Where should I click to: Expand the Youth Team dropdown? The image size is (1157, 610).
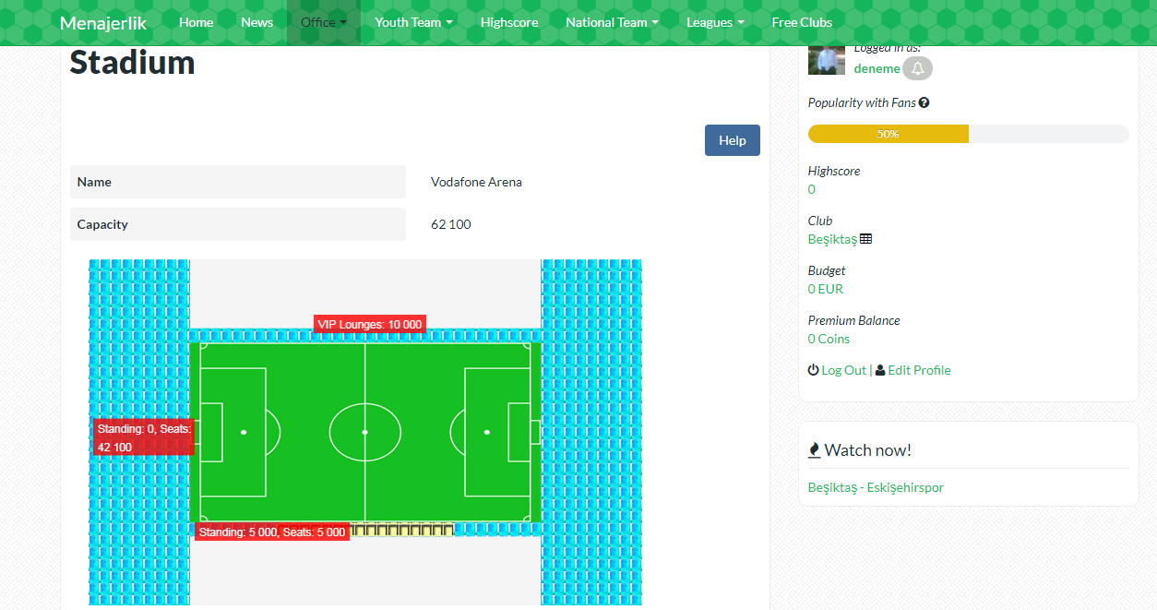pyautogui.click(x=413, y=22)
